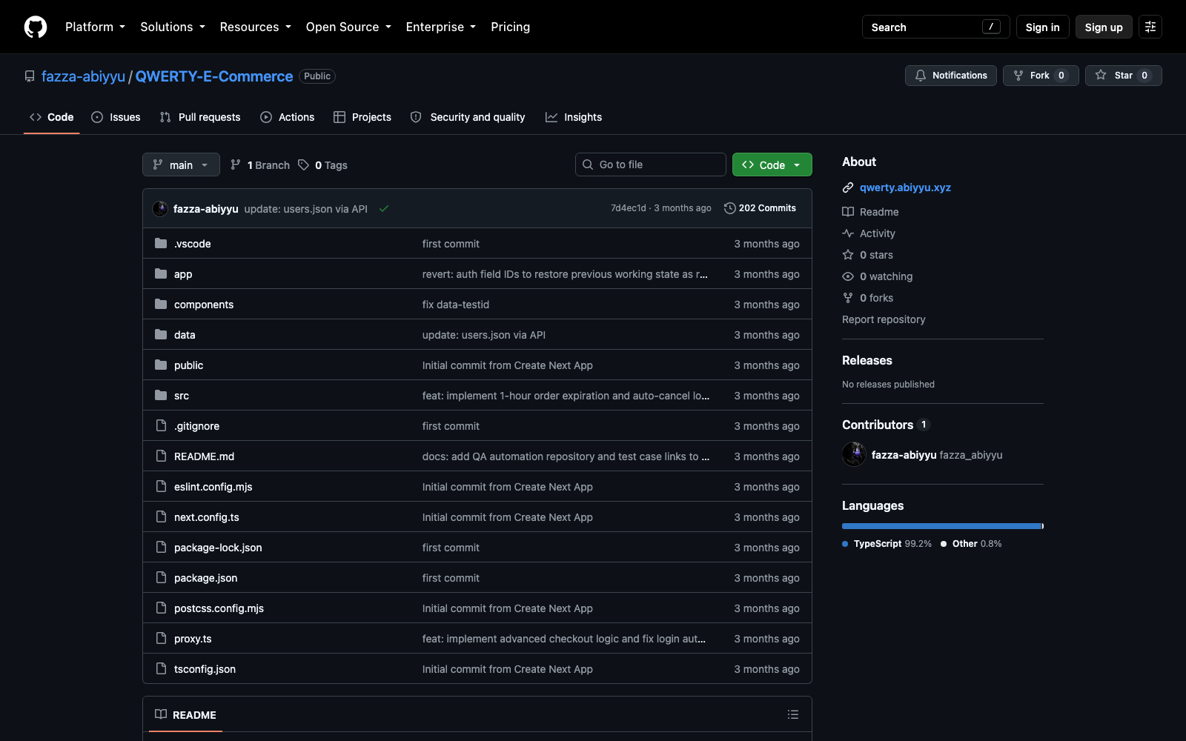Viewport: 1186px width, 741px height.
Task: Click the TypeScript language bar segment
Action: point(941,526)
